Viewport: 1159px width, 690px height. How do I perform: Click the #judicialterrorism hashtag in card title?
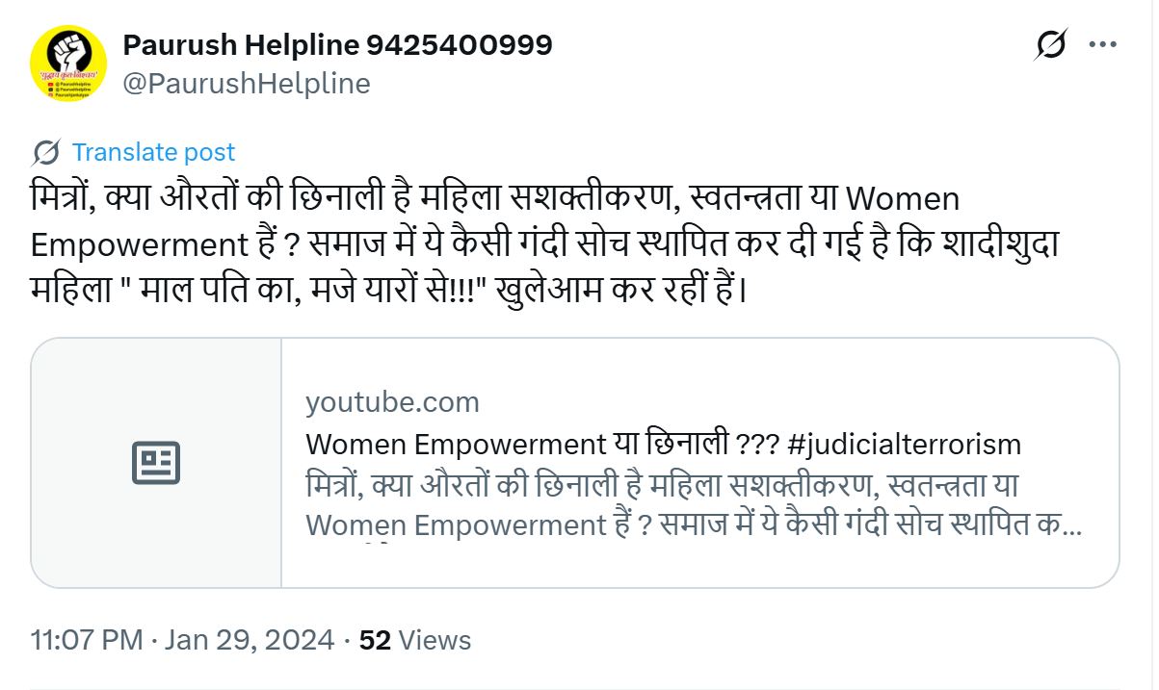(x=903, y=445)
